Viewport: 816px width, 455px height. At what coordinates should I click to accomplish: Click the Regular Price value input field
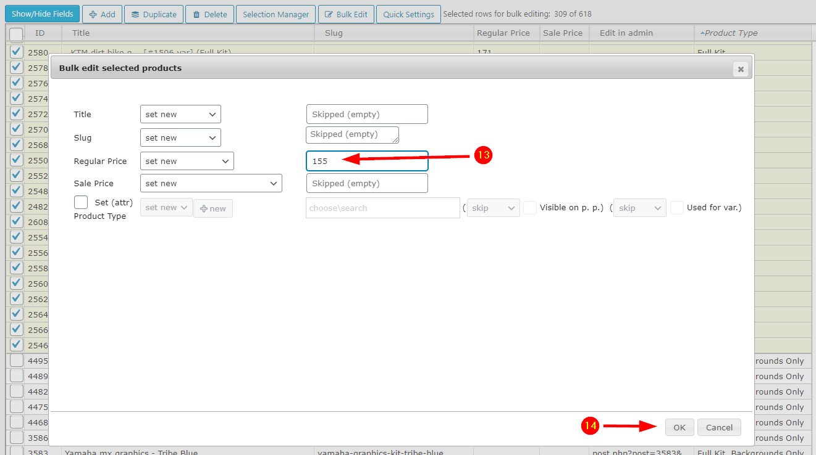pos(367,161)
